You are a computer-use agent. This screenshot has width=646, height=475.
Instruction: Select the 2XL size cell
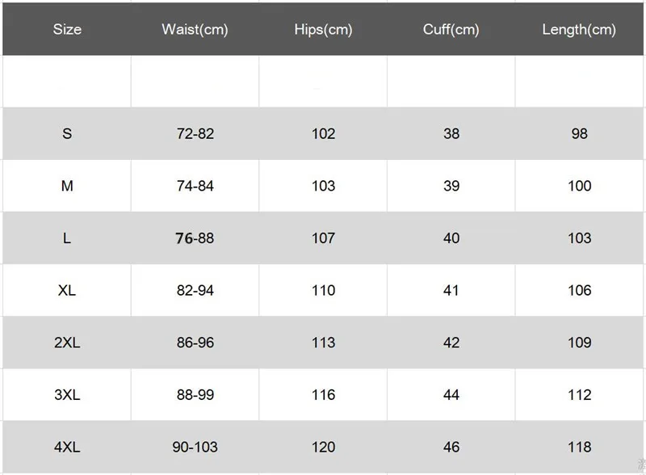67,343
